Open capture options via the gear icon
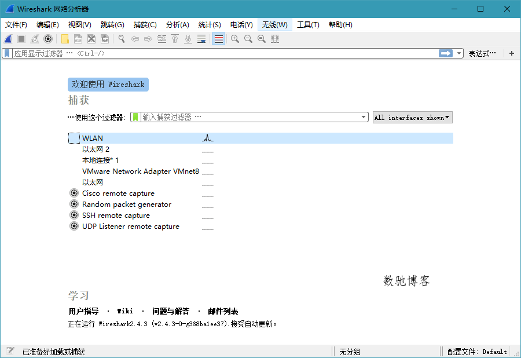This screenshot has height=358, width=521. [x=48, y=39]
